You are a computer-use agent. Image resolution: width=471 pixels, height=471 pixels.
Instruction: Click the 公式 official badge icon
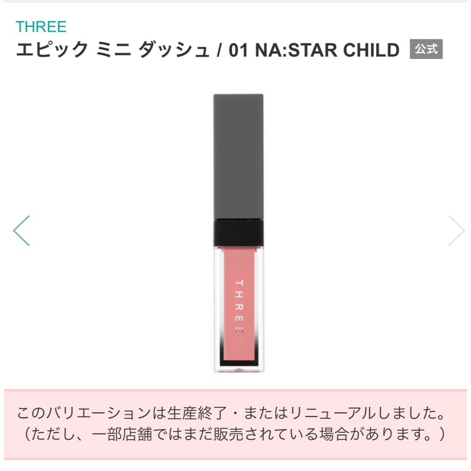[426, 49]
